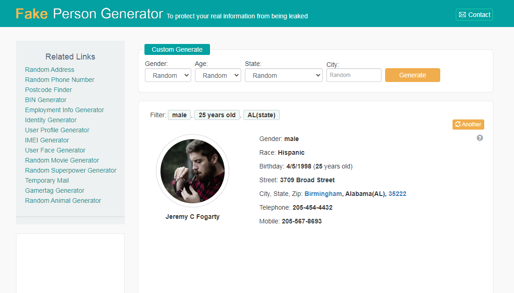The image size is (514, 293).
Task: Visit the IMEI Generator page
Action: pos(47,140)
